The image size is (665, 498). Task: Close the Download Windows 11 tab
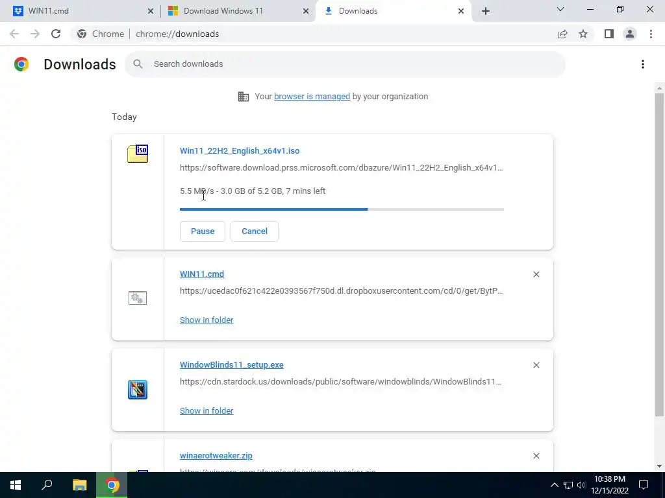tap(306, 11)
